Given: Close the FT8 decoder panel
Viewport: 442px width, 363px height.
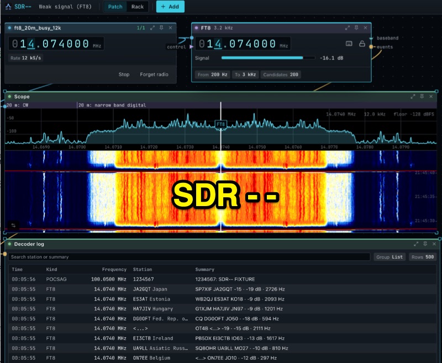Looking at the screenshot, I should (x=366, y=28).
